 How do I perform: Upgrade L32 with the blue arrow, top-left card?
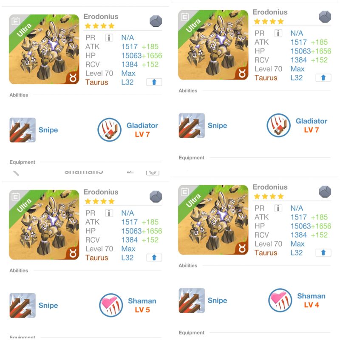(x=154, y=82)
